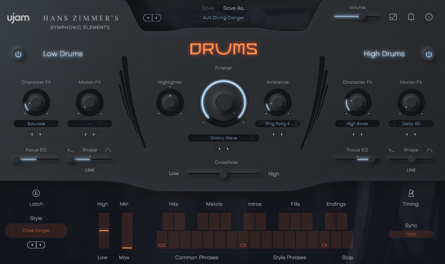Click the C4 key
The height and width of the screenshot is (264, 445).
pyautogui.click(x=324, y=240)
